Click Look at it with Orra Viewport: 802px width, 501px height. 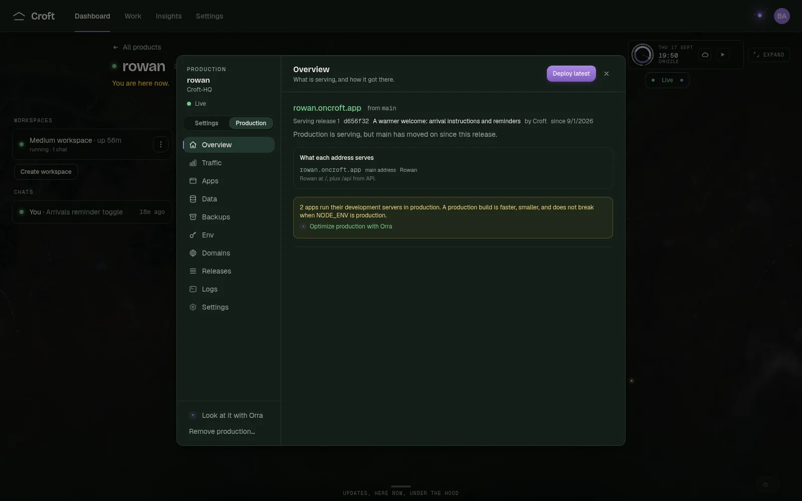[229, 415]
